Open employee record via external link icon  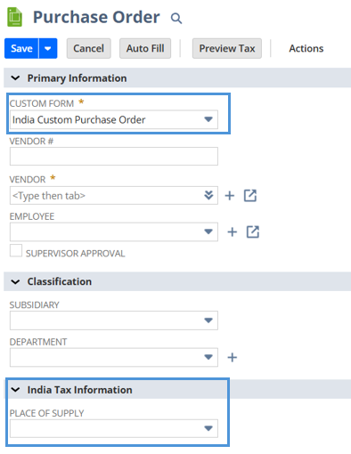pyautogui.click(x=253, y=232)
